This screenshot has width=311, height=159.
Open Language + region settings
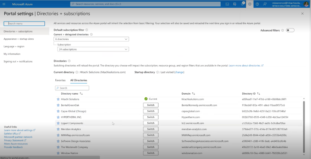pos(14,47)
